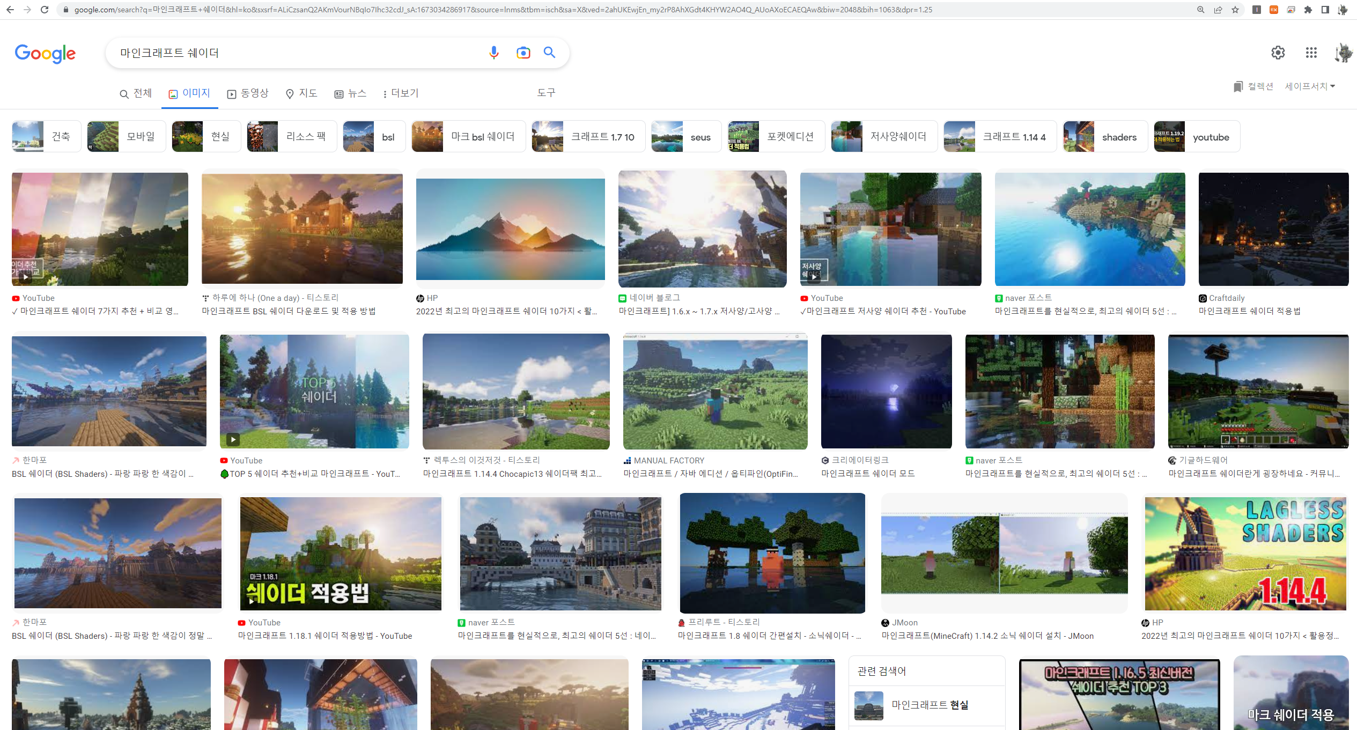Image resolution: width=1357 pixels, height=730 pixels.
Task: Click the 컬렉션 bookmark icon
Action: click(x=1238, y=86)
